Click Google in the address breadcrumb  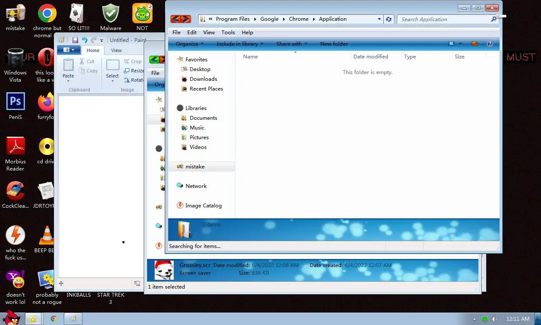(269, 19)
